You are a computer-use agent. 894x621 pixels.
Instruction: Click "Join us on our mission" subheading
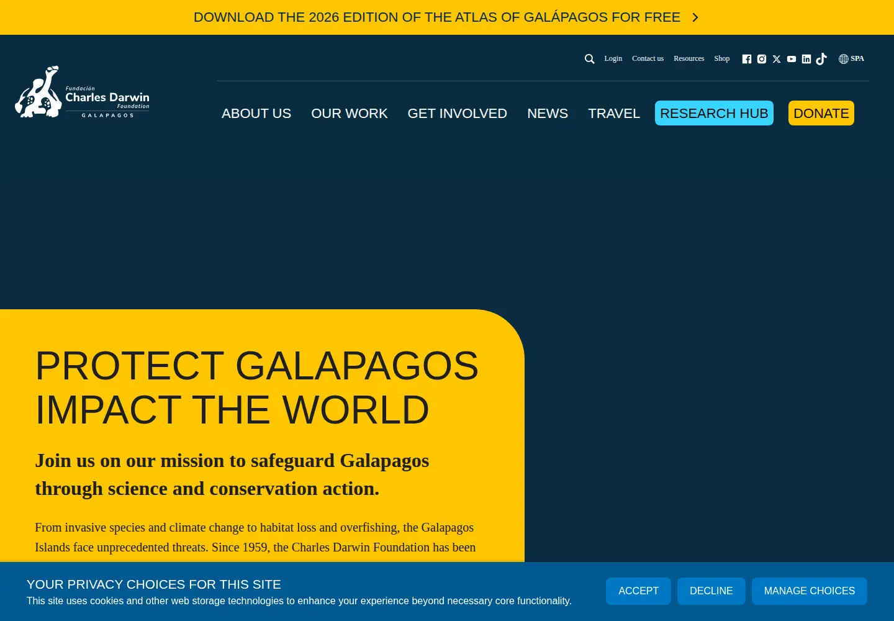(x=232, y=474)
